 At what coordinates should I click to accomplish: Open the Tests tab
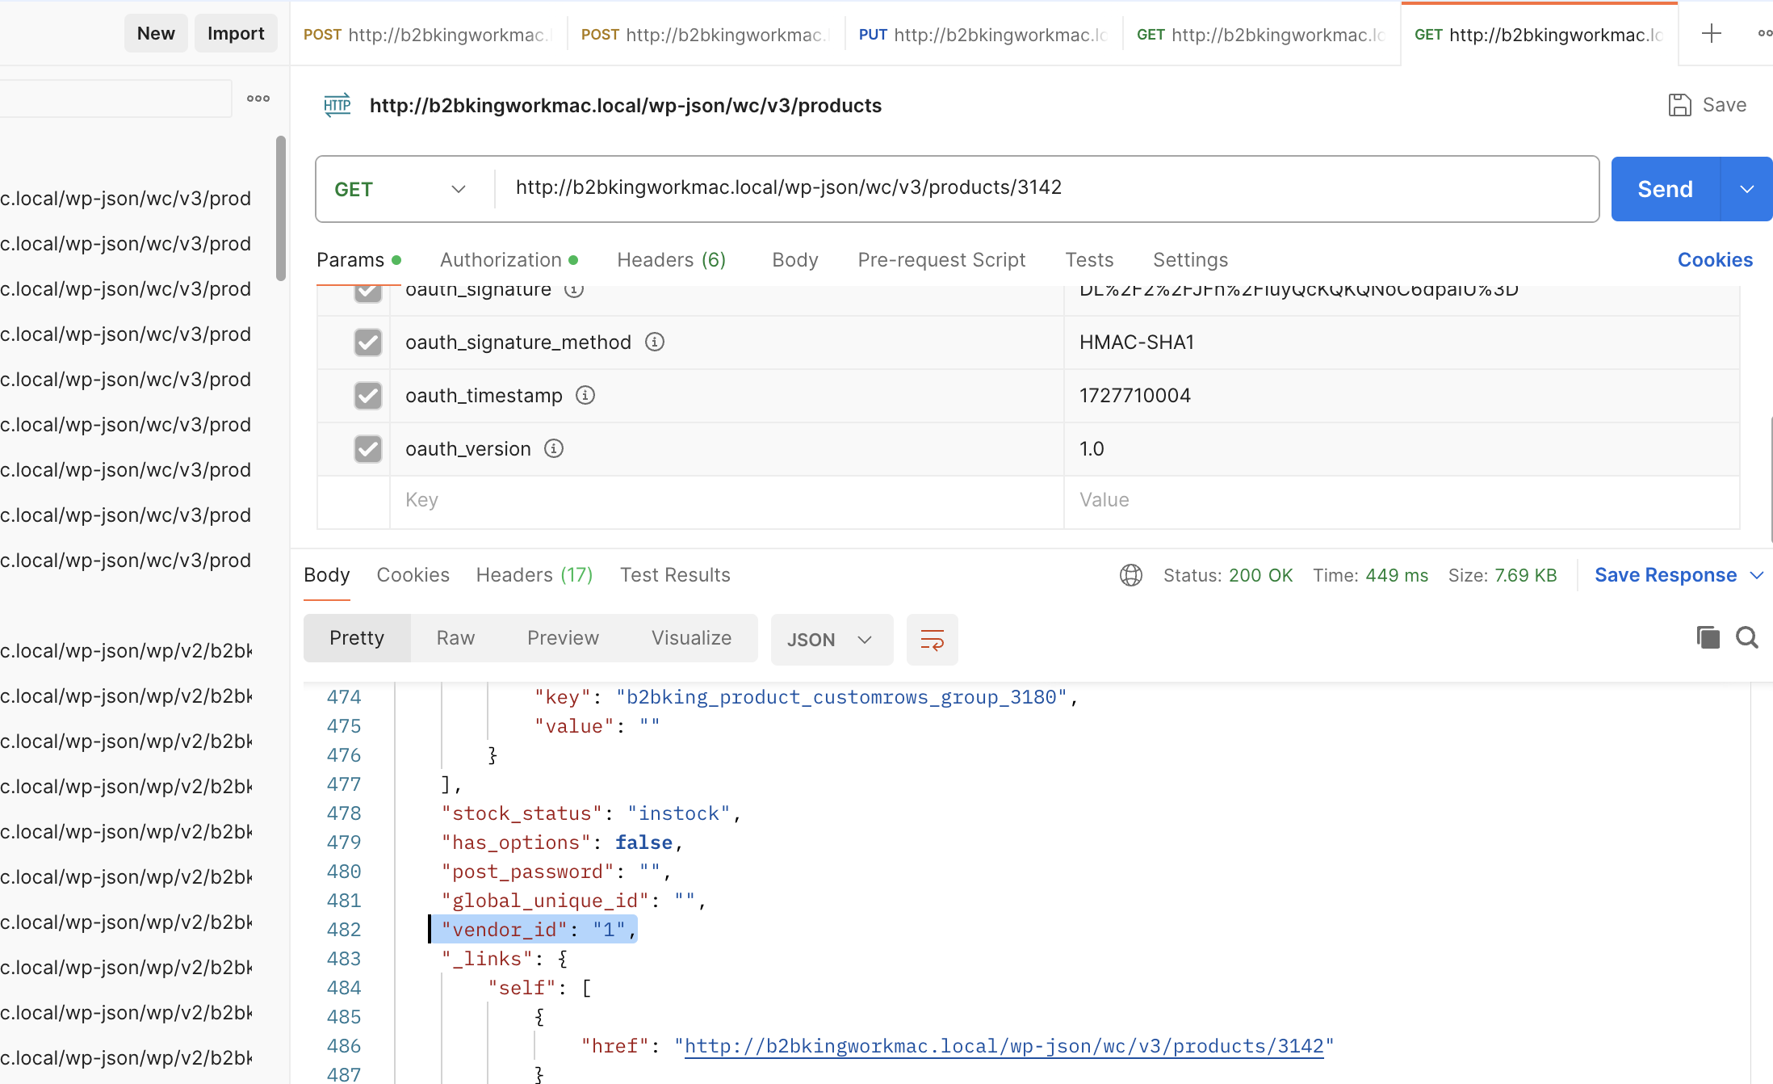[1089, 260]
